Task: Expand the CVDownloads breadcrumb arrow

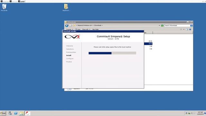Action: (x=102, y=25)
